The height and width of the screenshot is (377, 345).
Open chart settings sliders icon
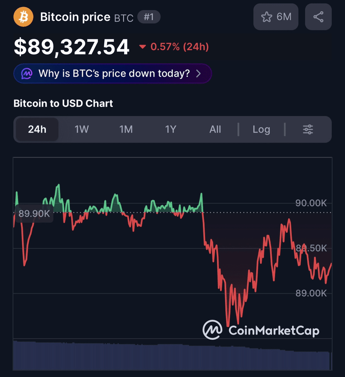pyautogui.click(x=308, y=129)
